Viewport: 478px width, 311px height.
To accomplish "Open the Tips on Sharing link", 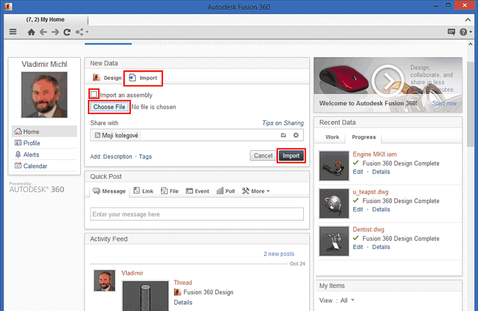I will click(x=283, y=123).
